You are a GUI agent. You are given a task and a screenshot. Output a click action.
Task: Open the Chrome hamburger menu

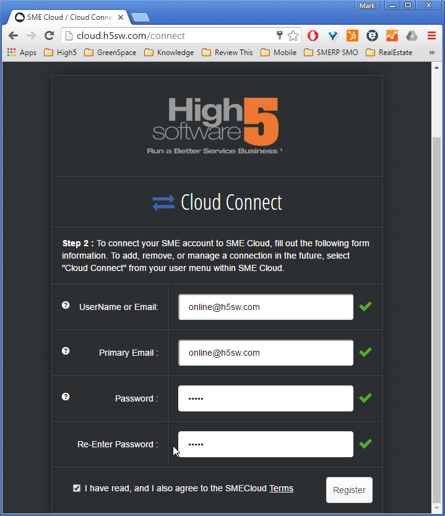[x=431, y=35]
